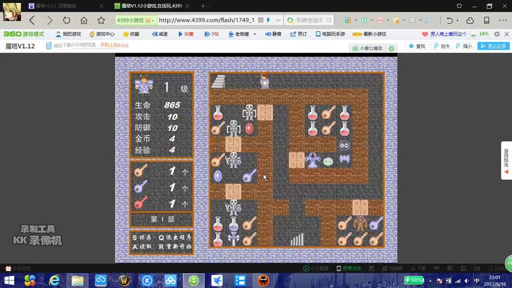This screenshot has width=512, height=288.
Task: Click 退出全屏 exit fullscreen button
Action: pos(494,46)
